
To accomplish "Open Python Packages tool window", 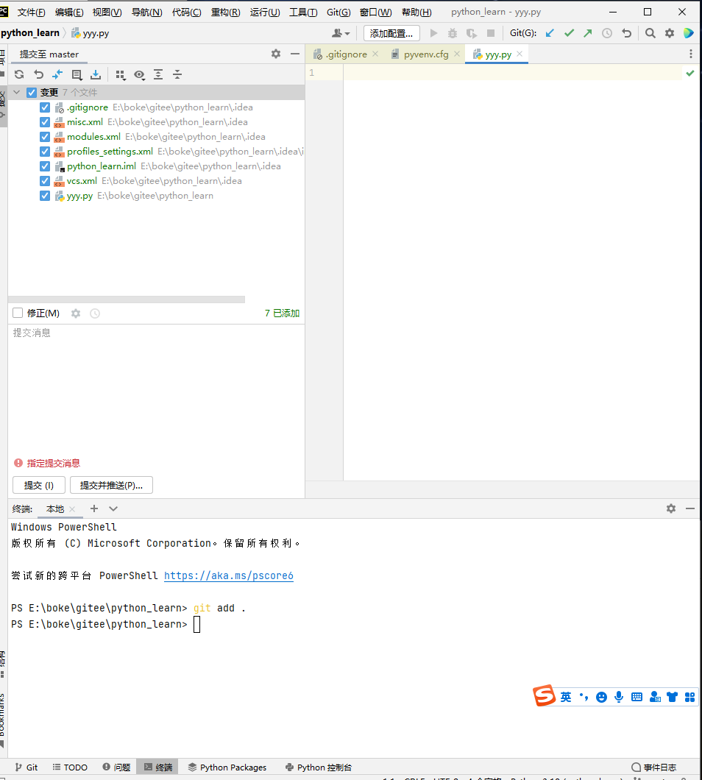I will 227,767.
